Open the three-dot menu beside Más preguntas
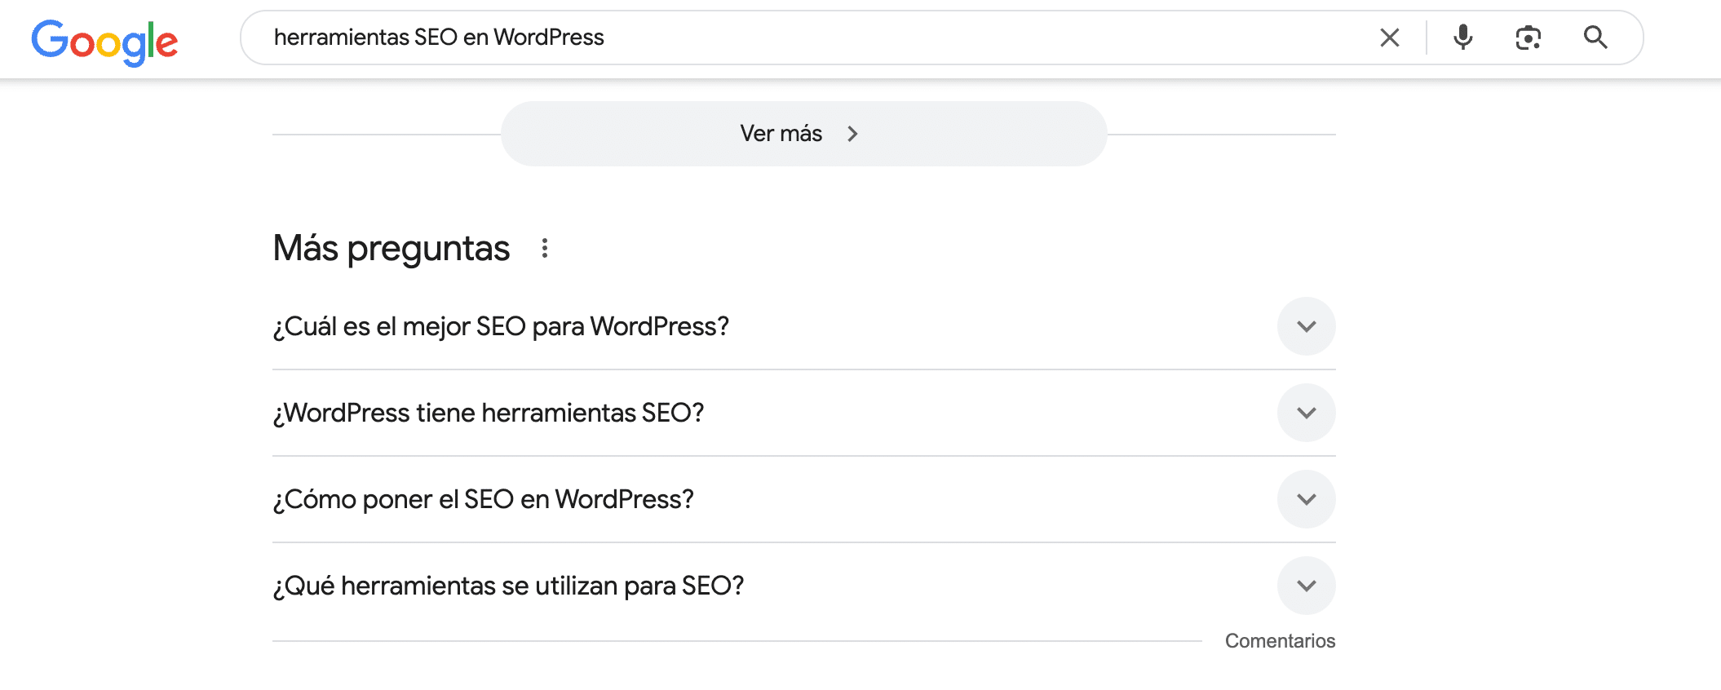1721x690 pixels. coord(545,248)
